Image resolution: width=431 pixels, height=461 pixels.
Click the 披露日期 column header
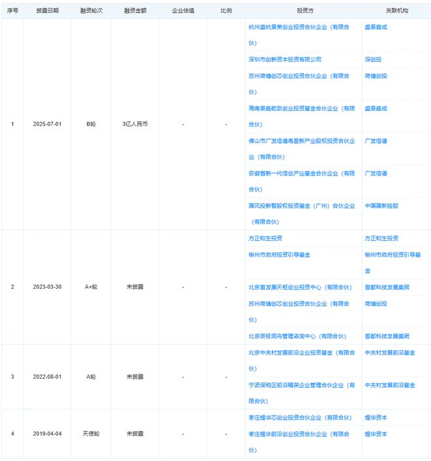coord(47,10)
